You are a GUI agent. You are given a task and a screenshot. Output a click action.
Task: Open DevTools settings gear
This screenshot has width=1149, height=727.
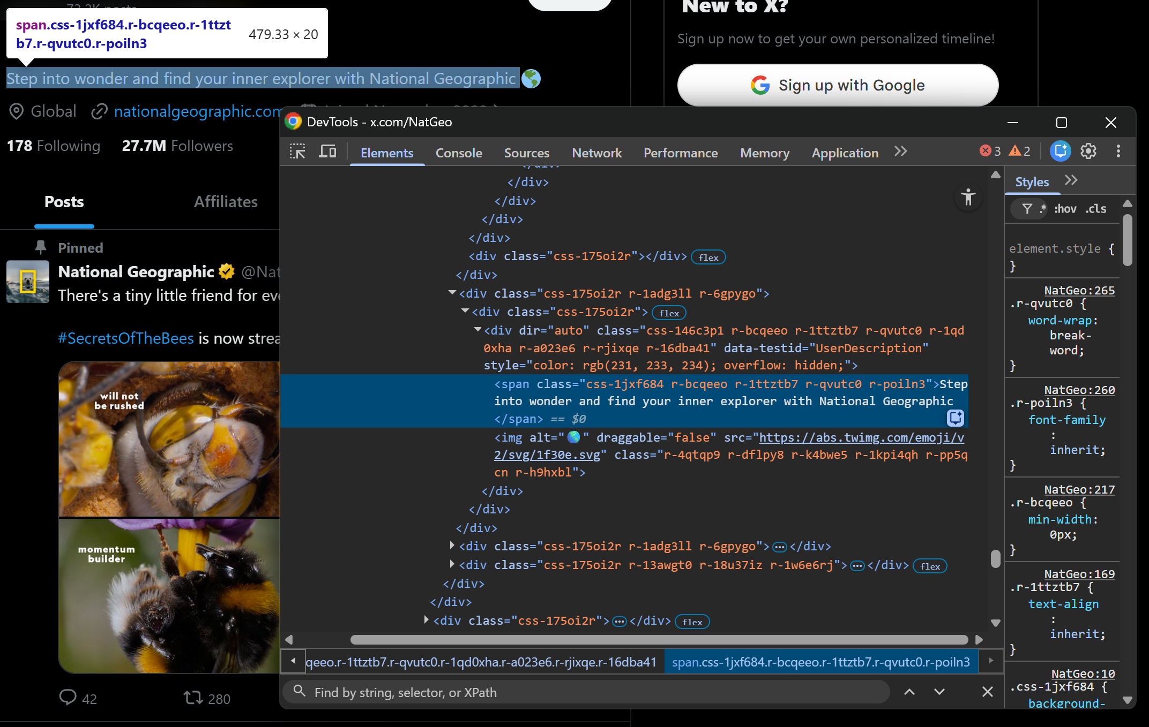tap(1088, 151)
